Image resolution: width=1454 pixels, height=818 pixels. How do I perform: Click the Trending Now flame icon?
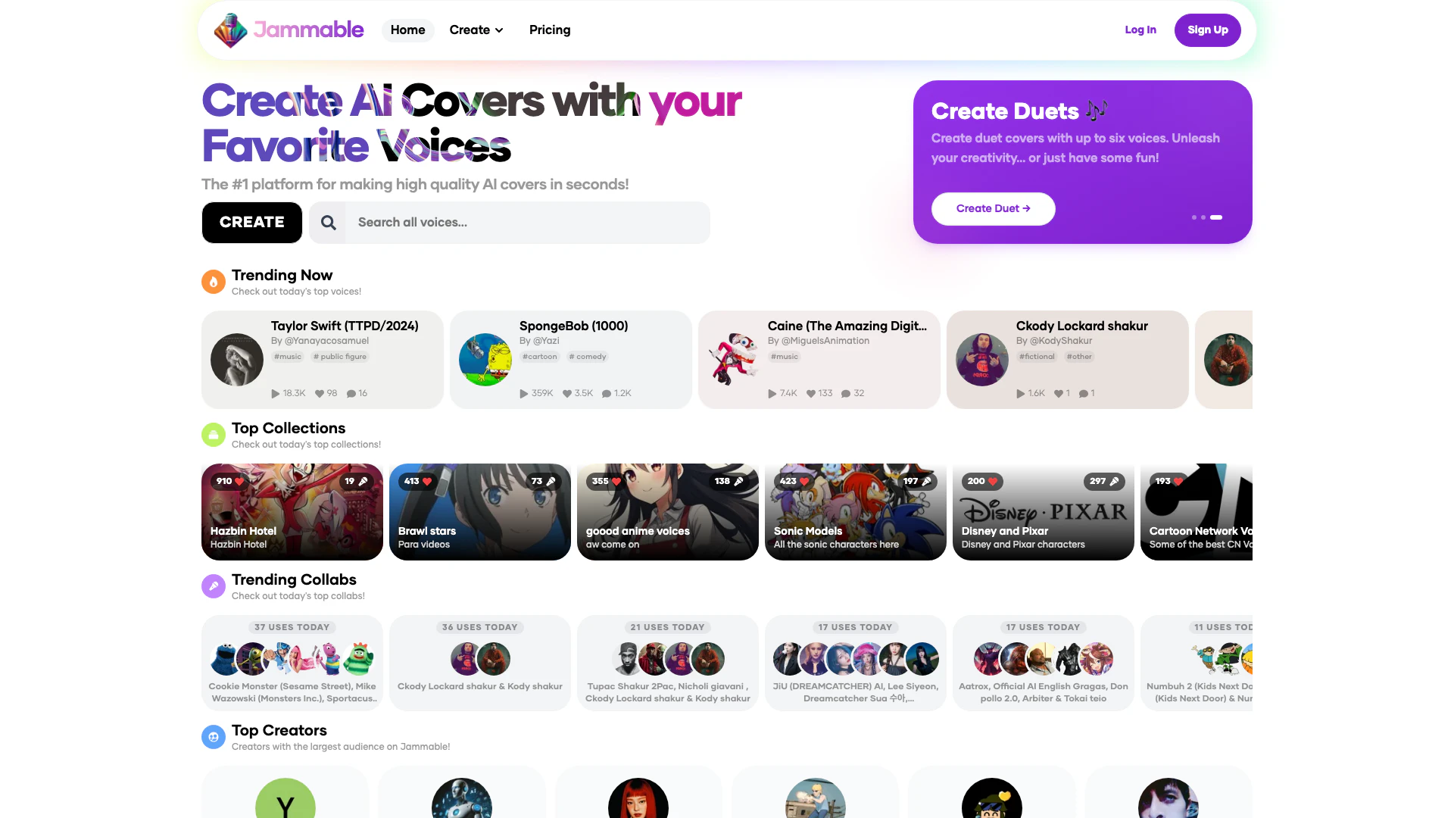point(214,282)
